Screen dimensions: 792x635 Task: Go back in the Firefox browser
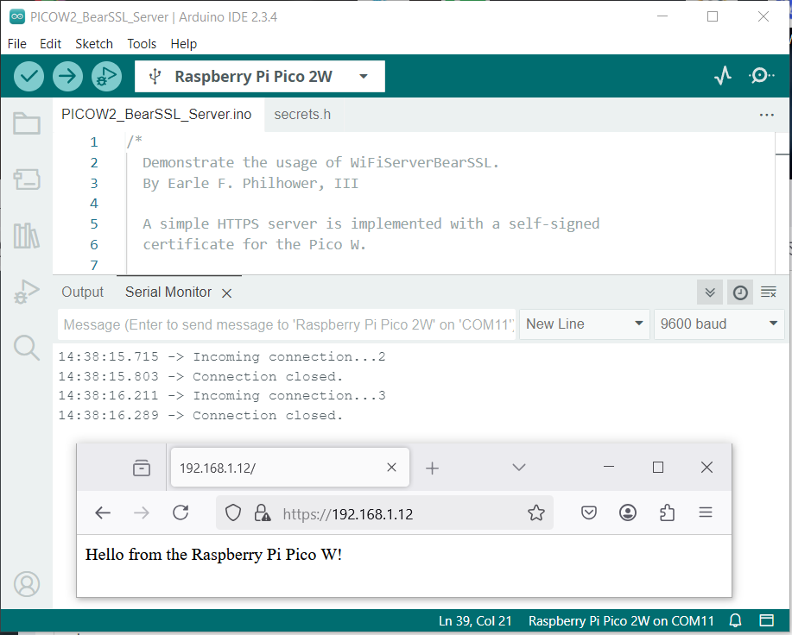pos(103,513)
